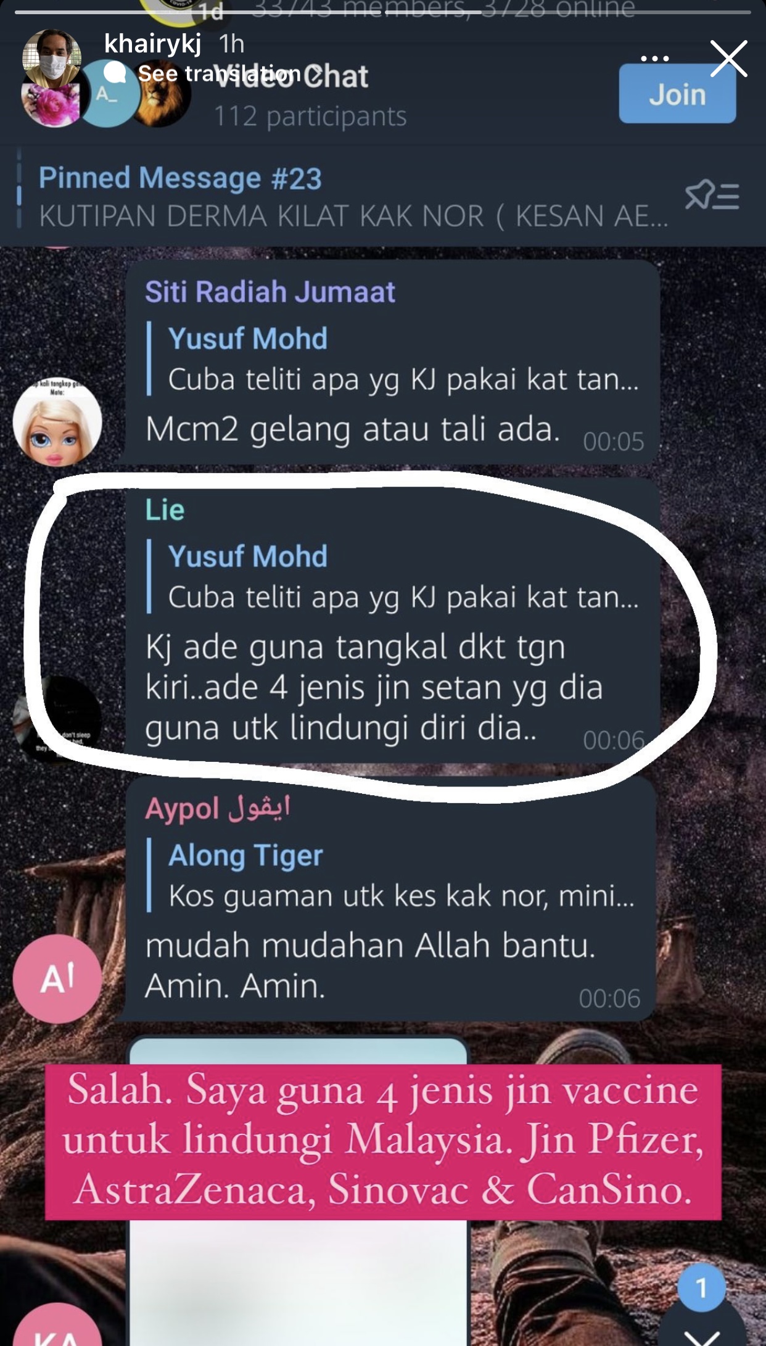Screen dimensions: 766x1346
Task: Select the pink Salah caption text box
Action: pyautogui.click(x=383, y=1141)
